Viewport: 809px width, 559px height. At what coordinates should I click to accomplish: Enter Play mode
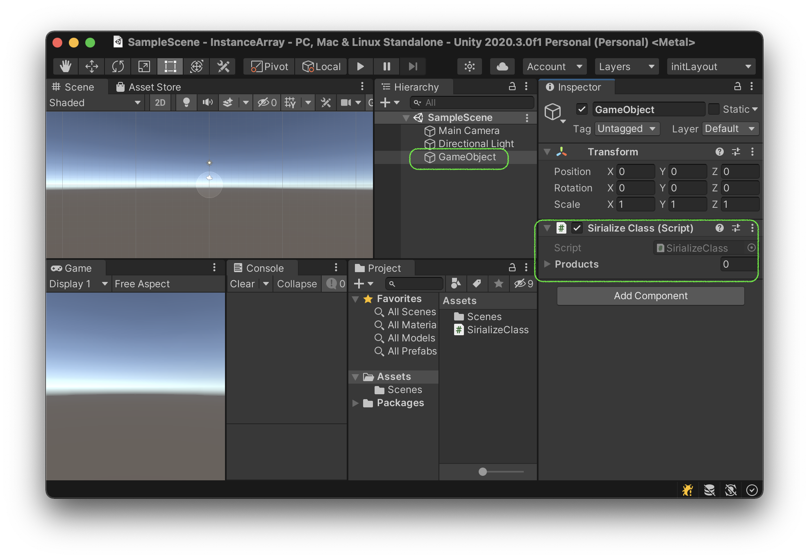coord(360,66)
